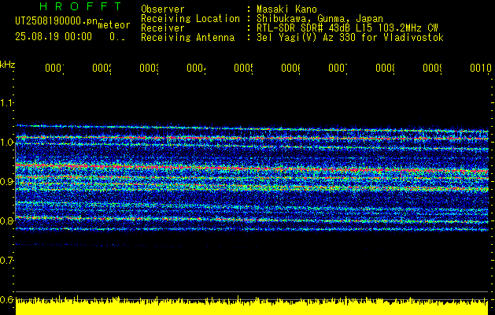
Task: Click Shibukawa, Gunma, Japan text
Action: coord(320,19)
